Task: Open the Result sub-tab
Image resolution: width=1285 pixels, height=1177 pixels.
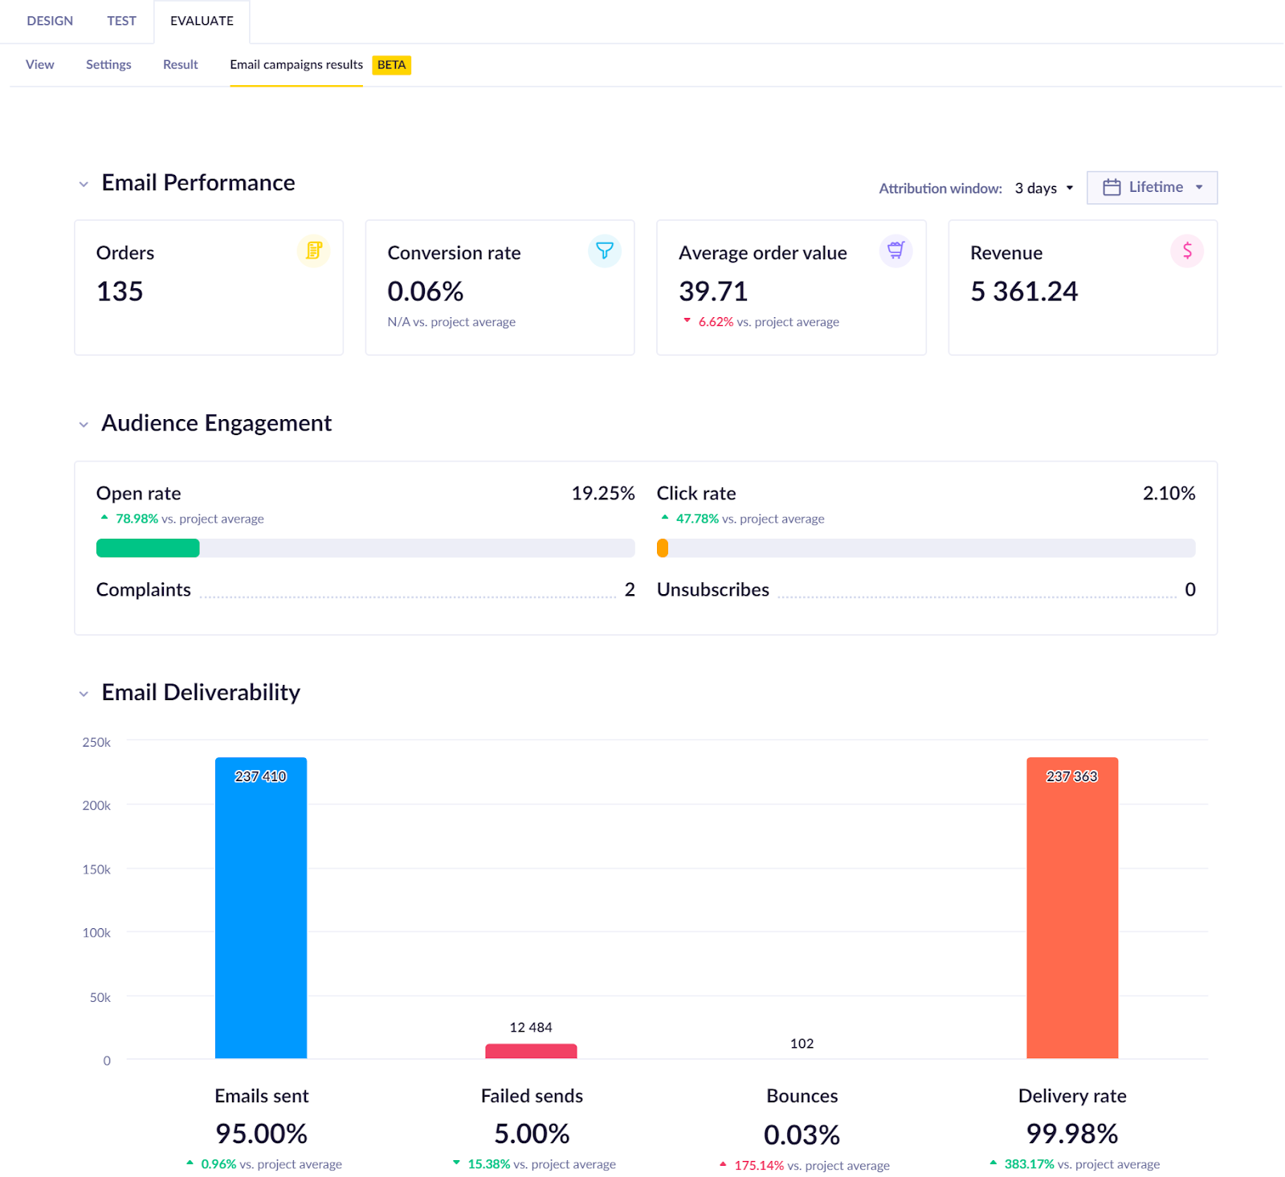Action: pyautogui.click(x=181, y=64)
